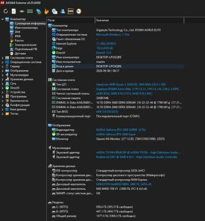Image resolution: width=205 pixels, height=221 pixels.
Task: Open the Gigabyte B550M Aorus Elite motherboard link
Action: 138,89
